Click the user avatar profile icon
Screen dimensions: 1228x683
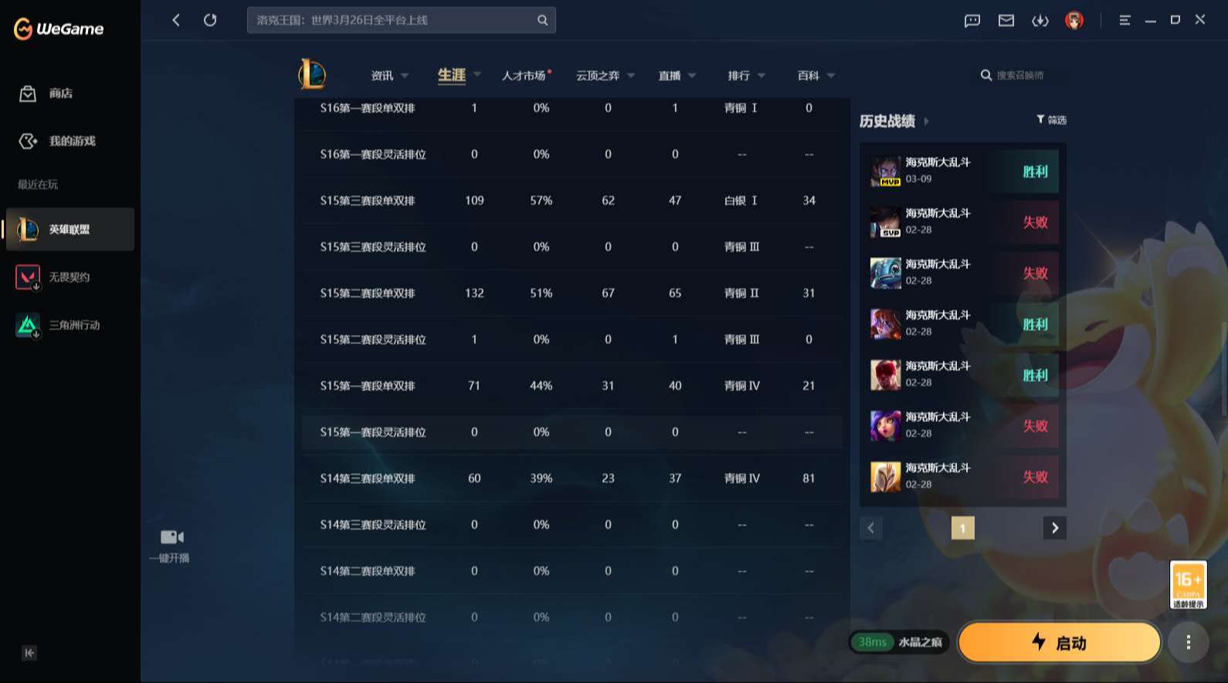(1074, 21)
